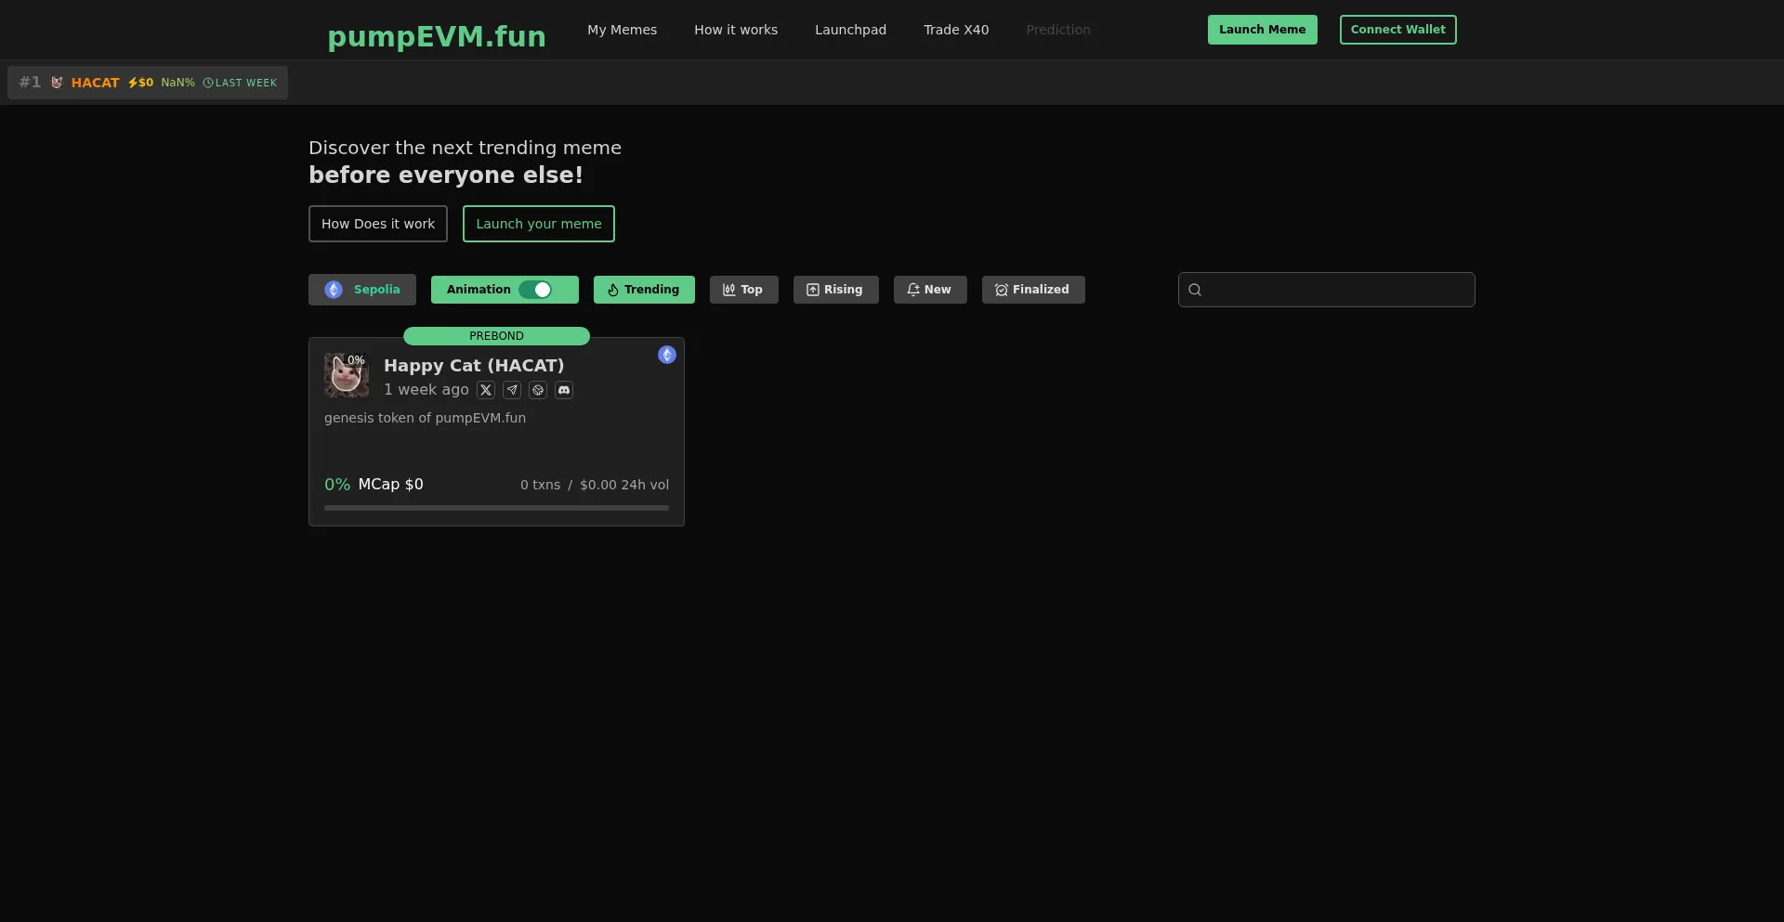Screen dimensions: 1784x922
Task: Toggle the Animation switch
Action: 535,290
